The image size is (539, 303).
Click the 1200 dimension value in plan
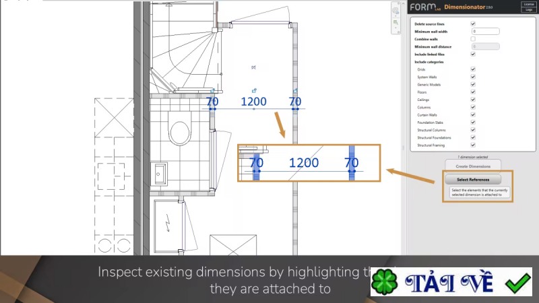[254, 102]
